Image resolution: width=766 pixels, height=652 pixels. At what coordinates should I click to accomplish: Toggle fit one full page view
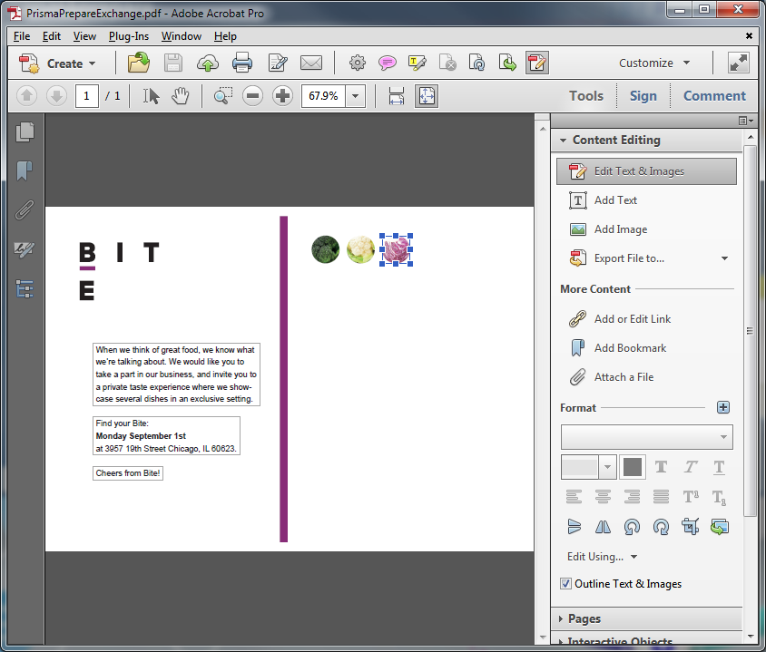pyautogui.click(x=427, y=95)
